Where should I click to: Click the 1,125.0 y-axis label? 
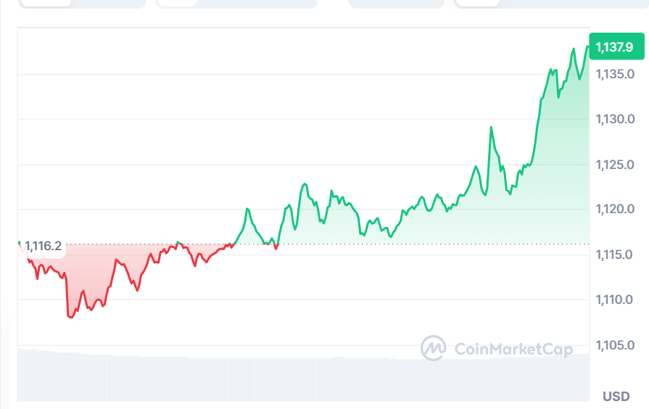615,165
